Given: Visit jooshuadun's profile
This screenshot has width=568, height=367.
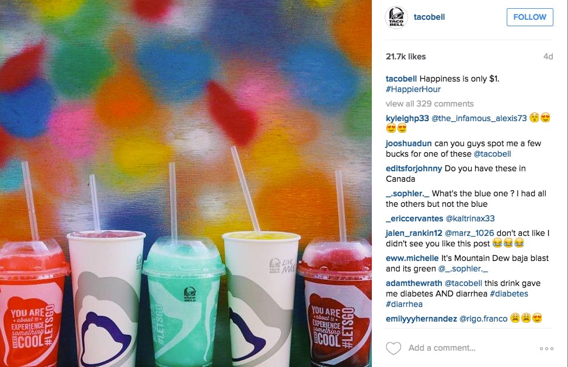Looking at the screenshot, I should point(409,143).
